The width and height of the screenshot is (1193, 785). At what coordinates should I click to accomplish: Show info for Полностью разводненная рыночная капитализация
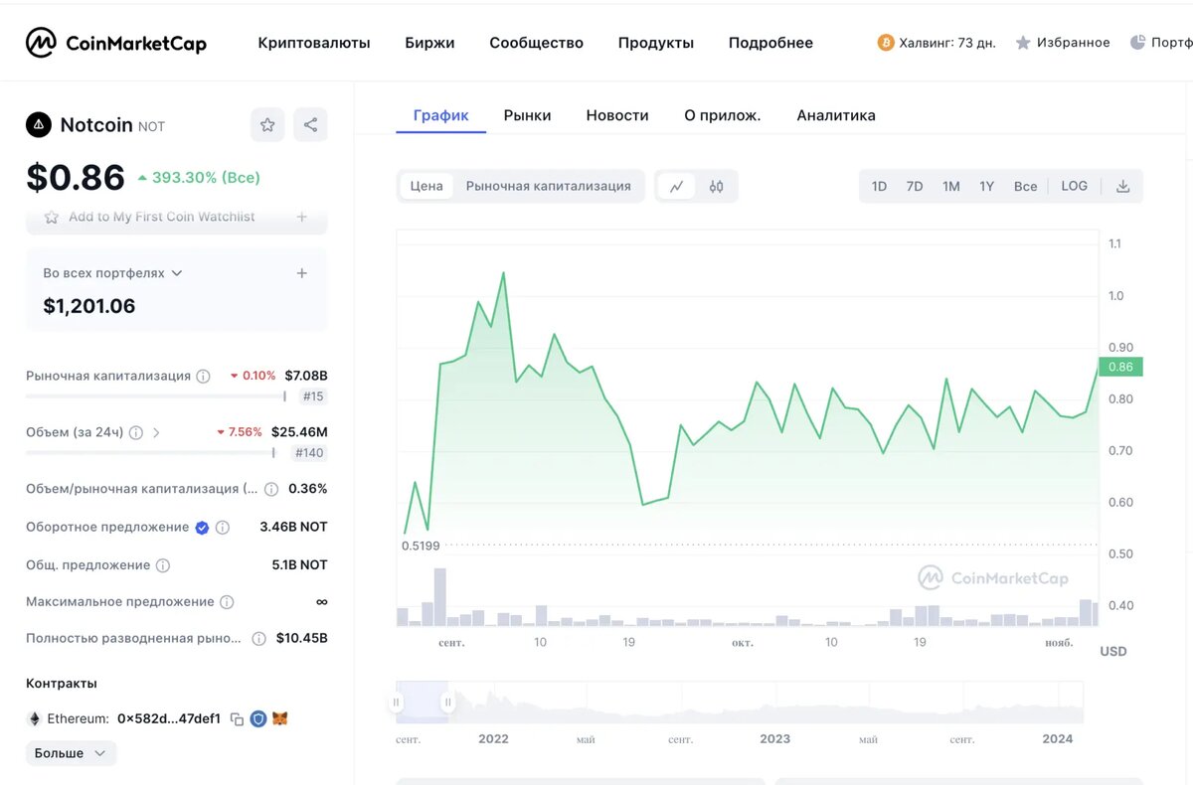258,639
